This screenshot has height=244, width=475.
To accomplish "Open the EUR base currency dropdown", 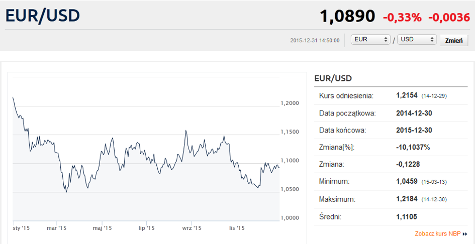I will tap(370, 40).
